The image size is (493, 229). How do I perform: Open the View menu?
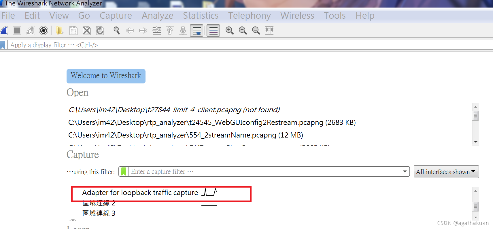pos(59,16)
